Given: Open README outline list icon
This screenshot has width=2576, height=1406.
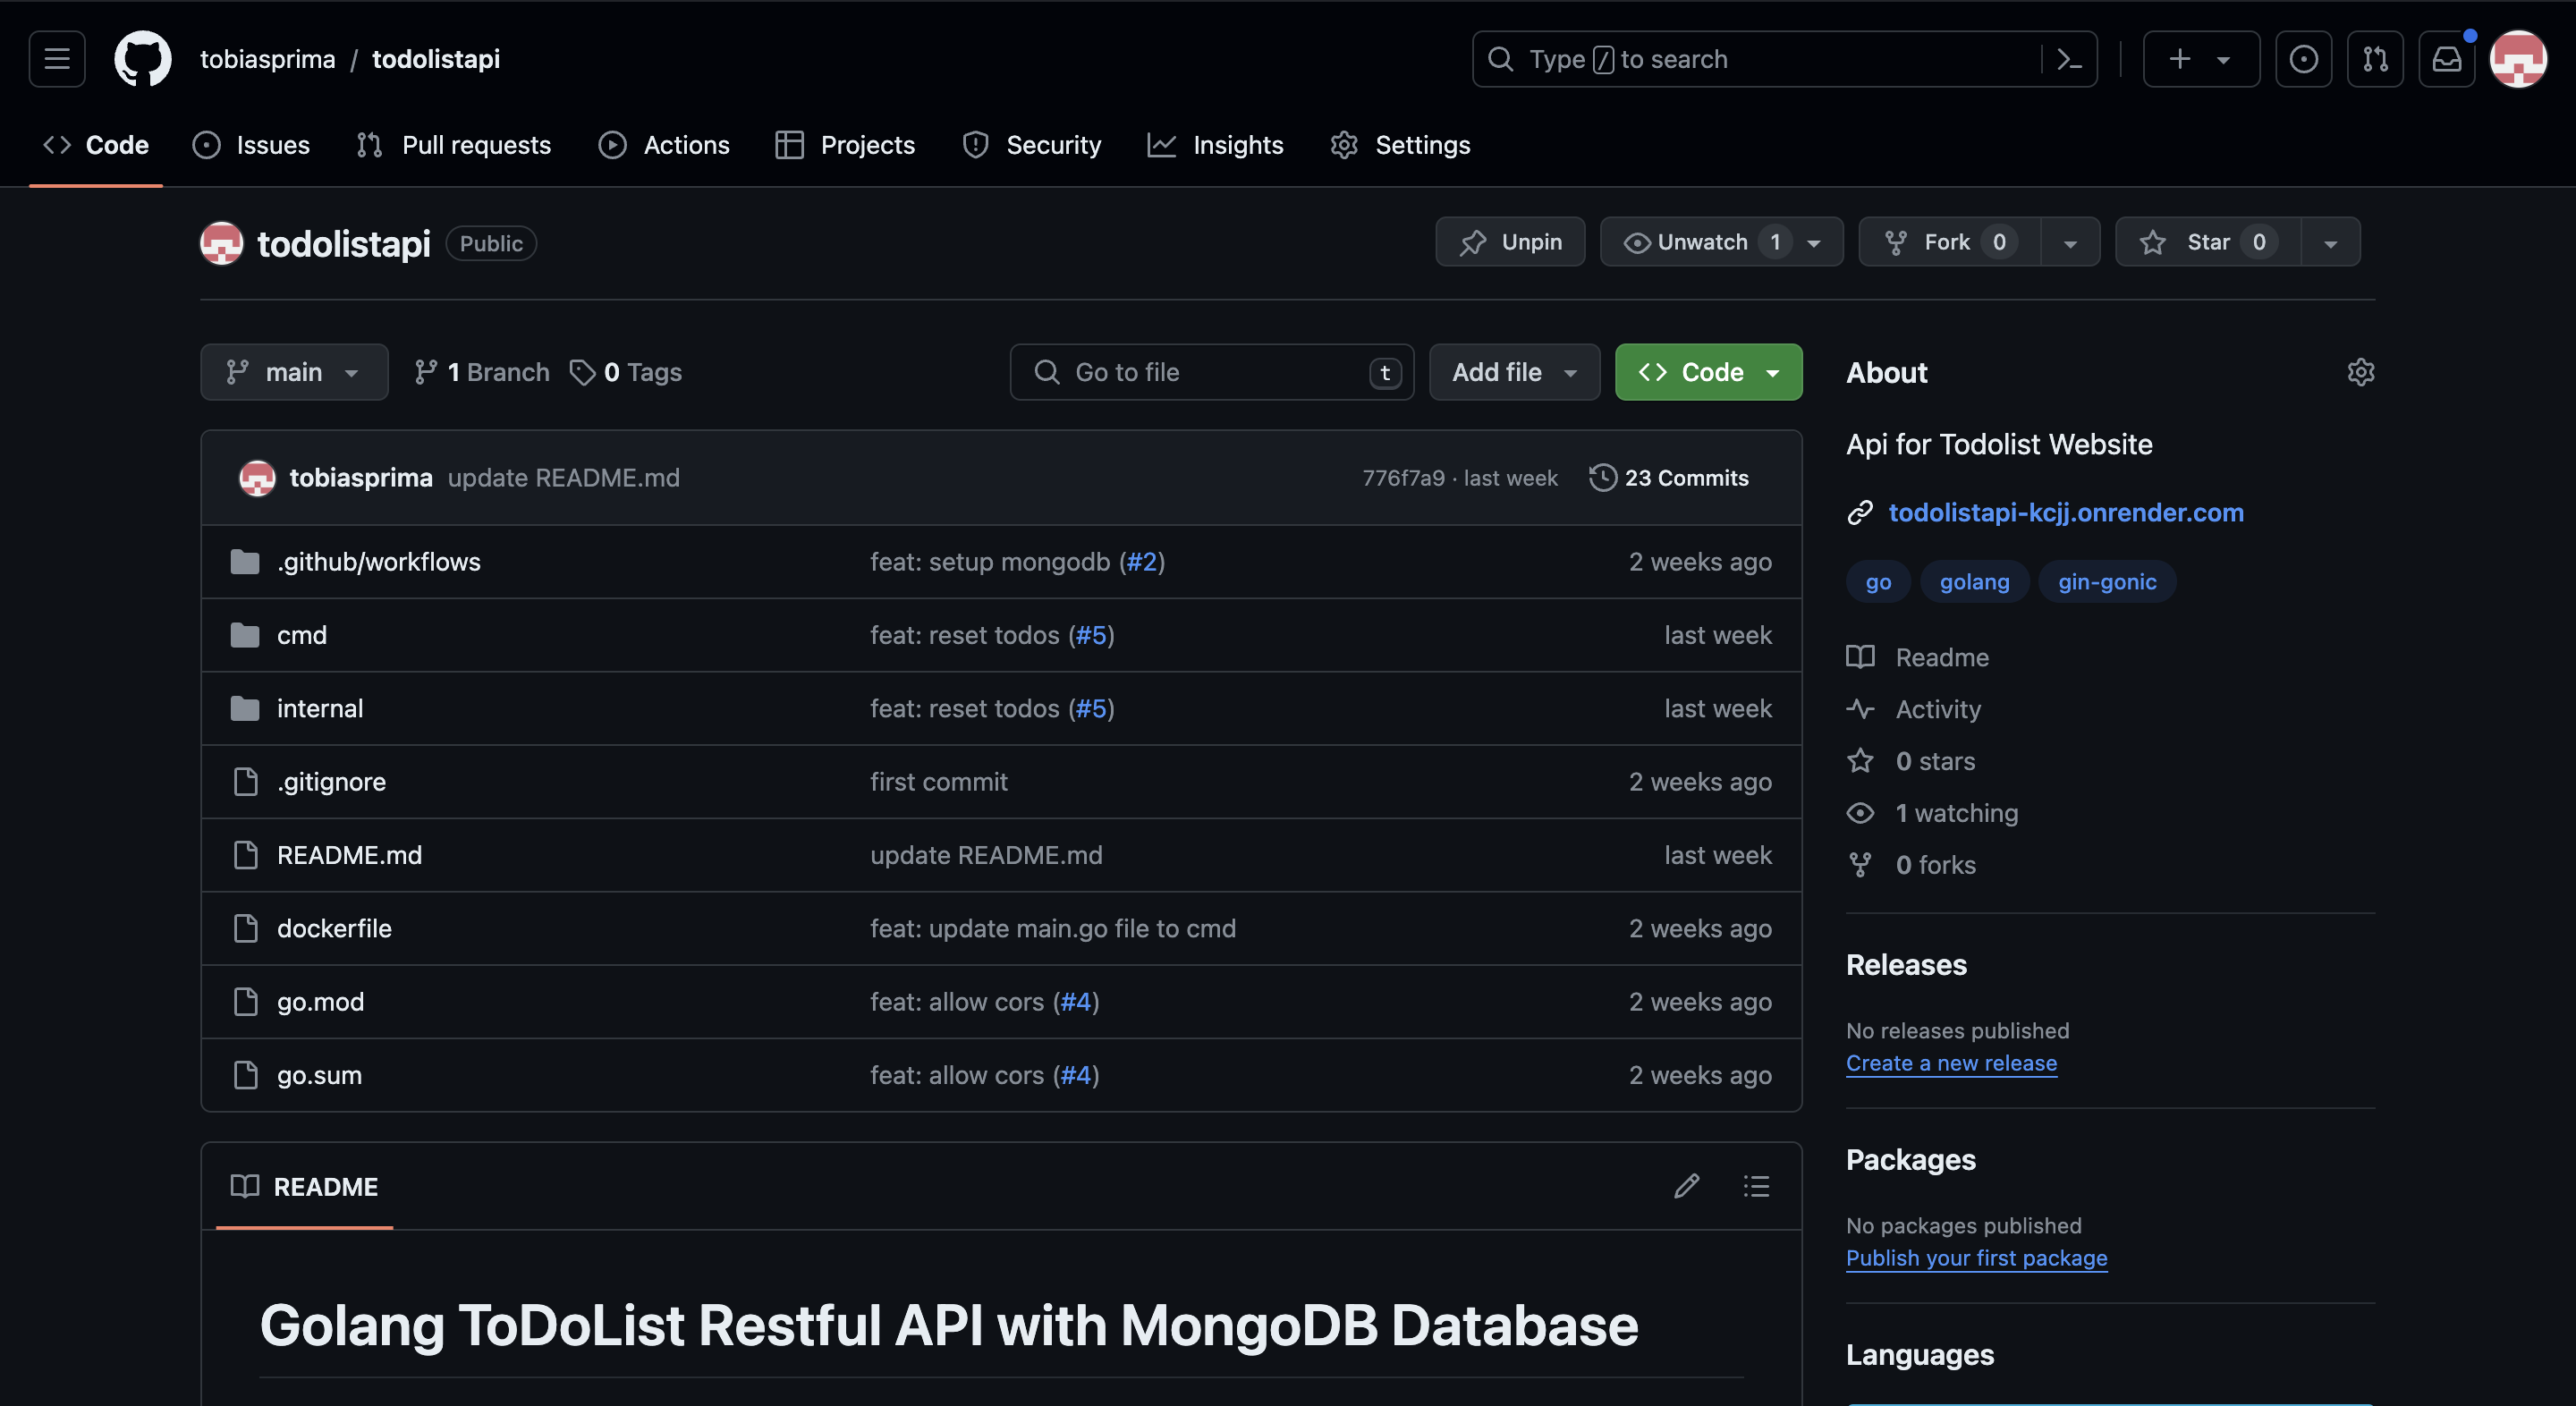Looking at the screenshot, I should (x=1756, y=1186).
